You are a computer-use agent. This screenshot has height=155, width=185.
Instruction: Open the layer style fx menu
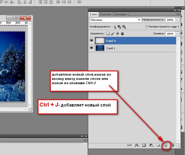pyautogui.click(x=137, y=145)
